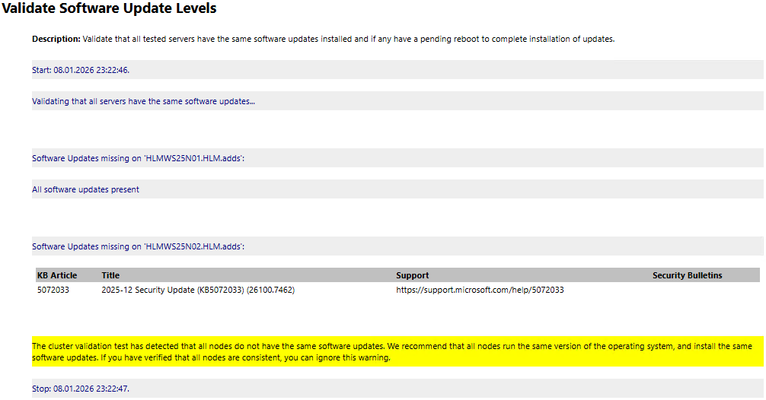Image resolution: width=766 pixels, height=400 pixels.
Task: Click the bold Description label
Action: tap(56, 39)
